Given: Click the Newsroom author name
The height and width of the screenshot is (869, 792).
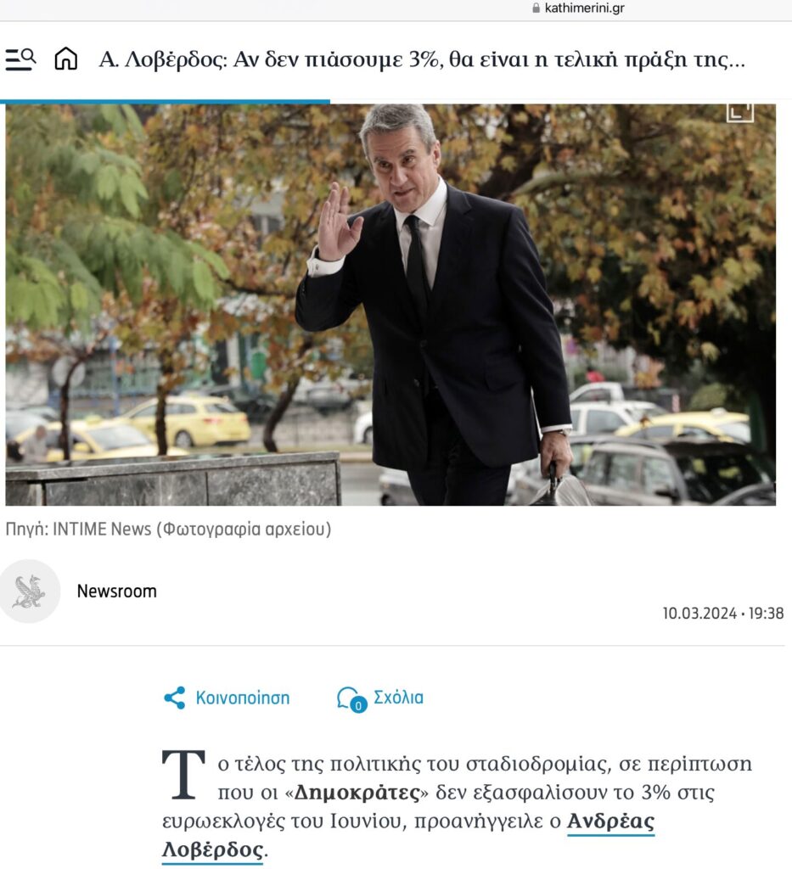Looking at the screenshot, I should 117,591.
